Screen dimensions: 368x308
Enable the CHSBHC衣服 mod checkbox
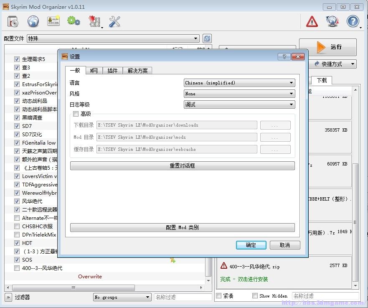[17, 227]
